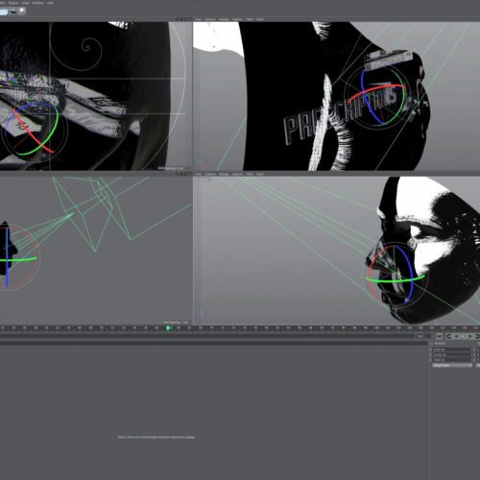
Task: Click the previous keyframe button
Action: (x=449, y=336)
